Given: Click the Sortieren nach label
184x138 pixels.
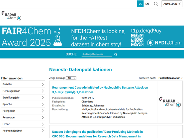Looking at the screenshot, I should 147,78.
